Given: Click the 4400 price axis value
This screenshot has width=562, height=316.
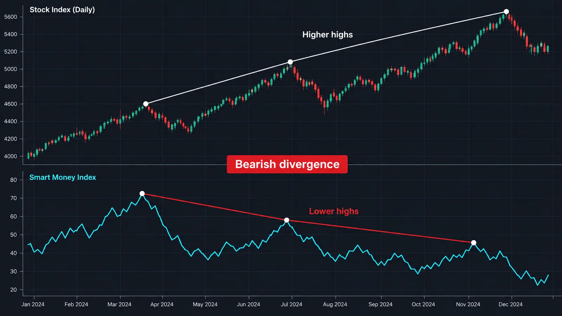Looking at the screenshot, I should click(11, 121).
